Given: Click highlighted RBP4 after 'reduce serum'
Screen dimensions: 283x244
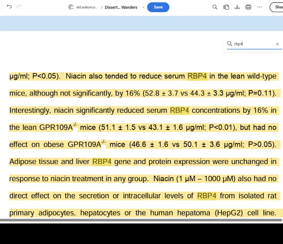Looking at the screenshot, I should 197,76.
